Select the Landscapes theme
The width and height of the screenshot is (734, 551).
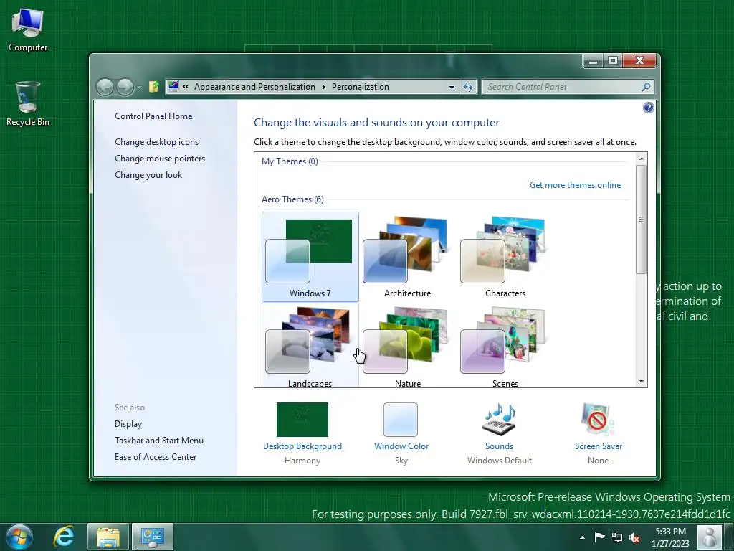(310, 346)
